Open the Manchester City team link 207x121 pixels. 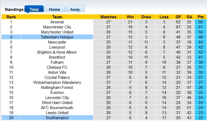click(x=57, y=27)
